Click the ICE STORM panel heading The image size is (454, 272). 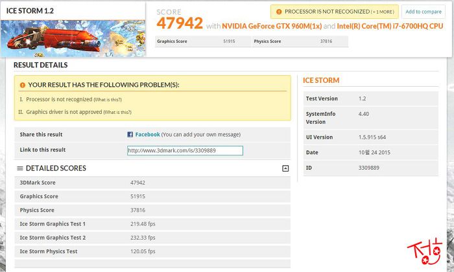(321, 80)
